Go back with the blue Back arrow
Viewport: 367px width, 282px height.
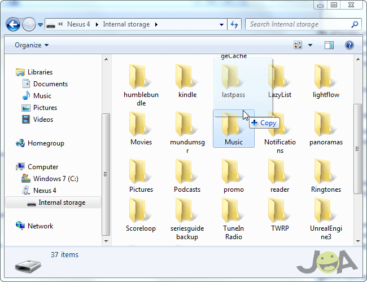(13, 24)
